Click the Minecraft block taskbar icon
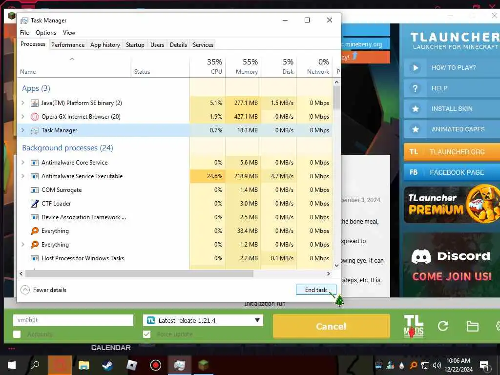500x375 pixels. [203, 365]
